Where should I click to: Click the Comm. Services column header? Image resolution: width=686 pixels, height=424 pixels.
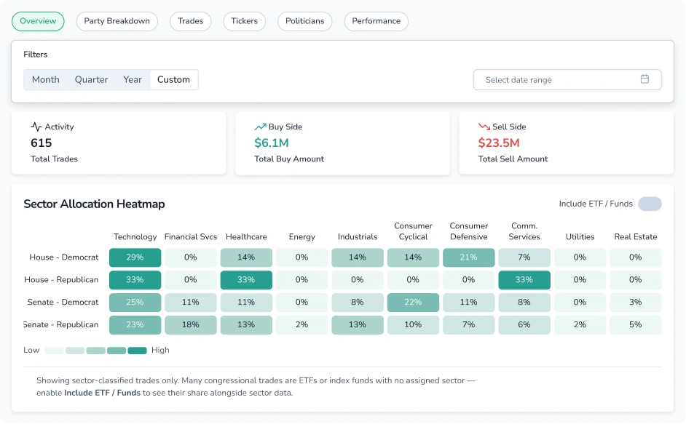point(524,231)
